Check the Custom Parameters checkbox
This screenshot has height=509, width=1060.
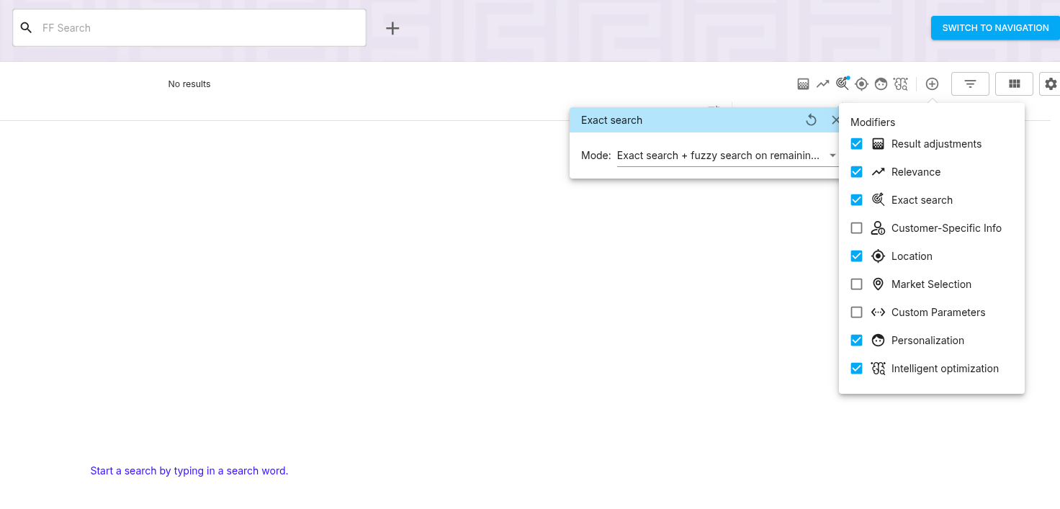(x=856, y=312)
